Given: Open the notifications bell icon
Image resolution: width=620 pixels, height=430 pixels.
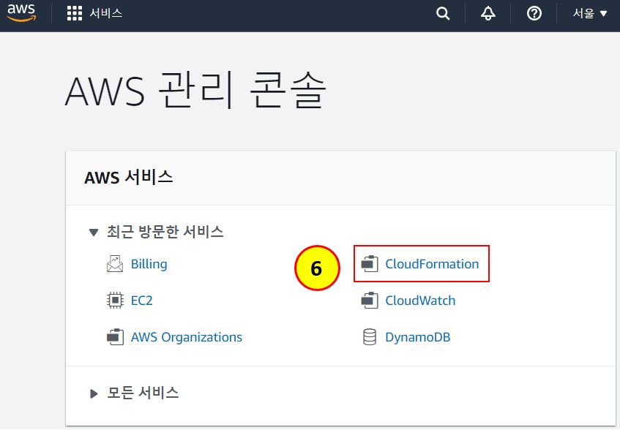Looking at the screenshot, I should [x=488, y=13].
